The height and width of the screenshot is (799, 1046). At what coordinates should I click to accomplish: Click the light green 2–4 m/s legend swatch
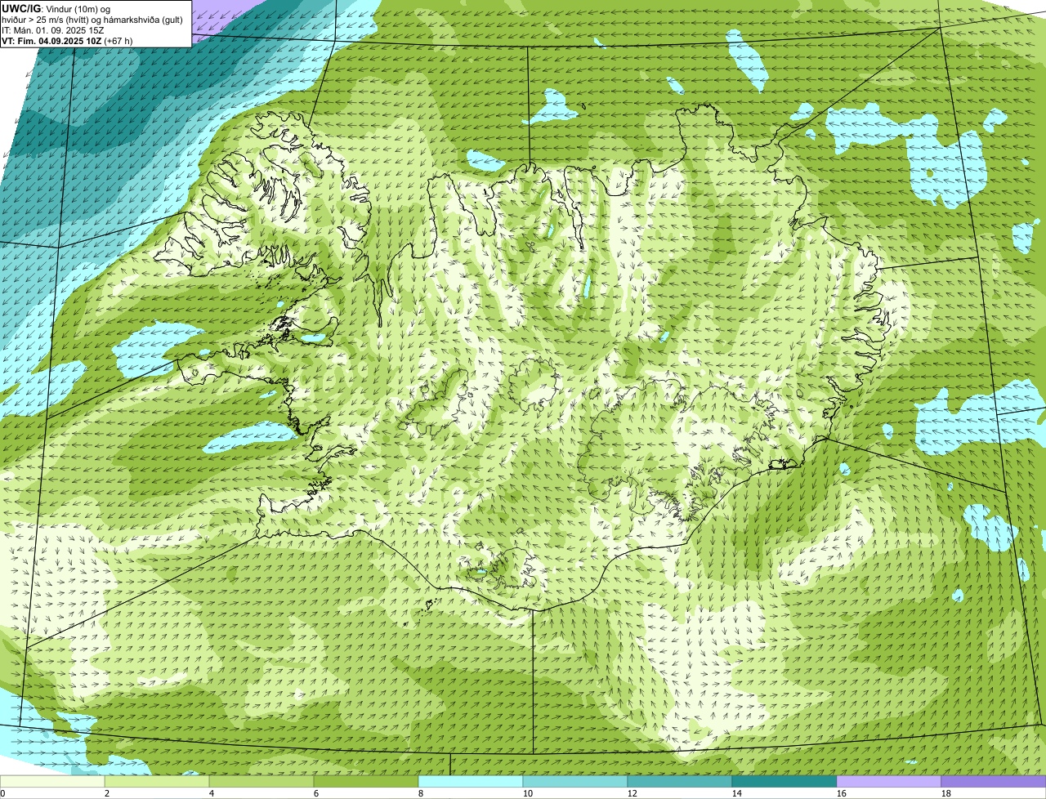click(157, 782)
